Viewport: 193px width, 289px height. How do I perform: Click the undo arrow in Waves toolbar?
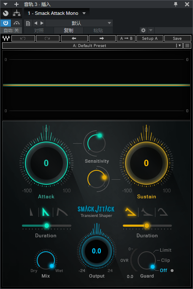click(x=23, y=38)
